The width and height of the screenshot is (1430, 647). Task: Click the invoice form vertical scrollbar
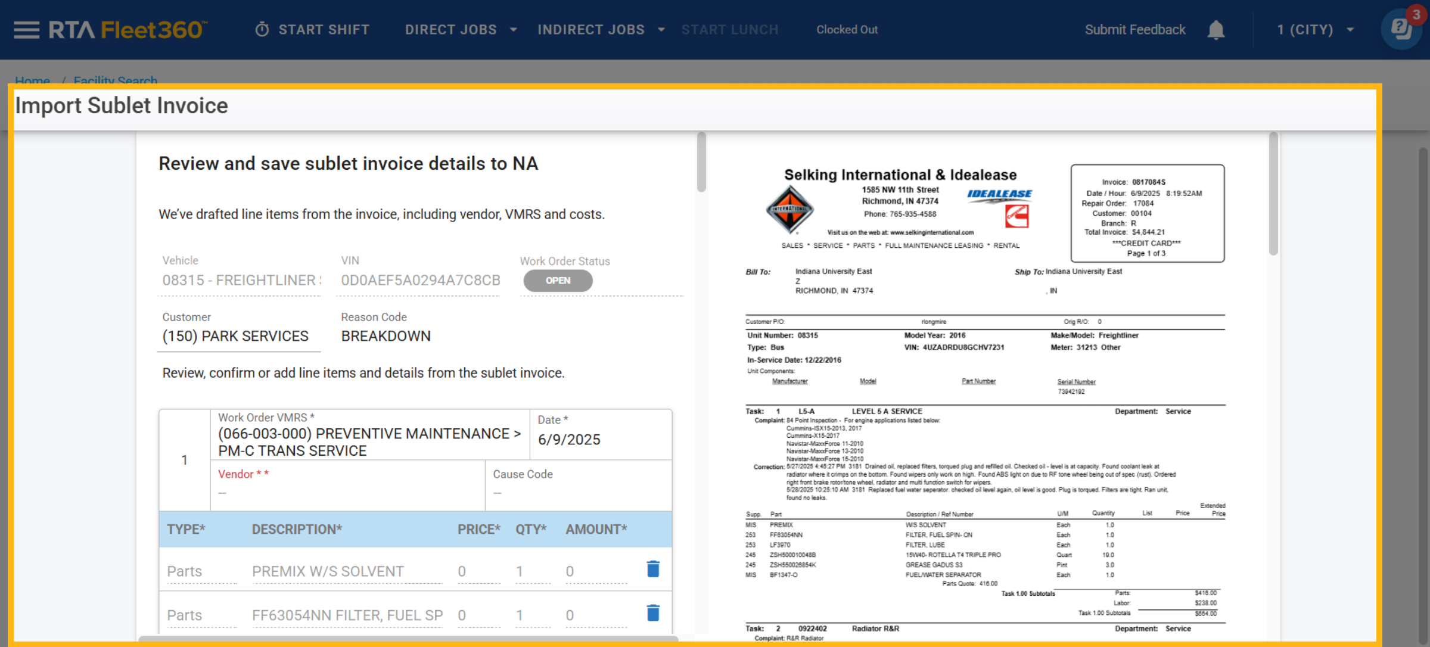[x=701, y=162]
